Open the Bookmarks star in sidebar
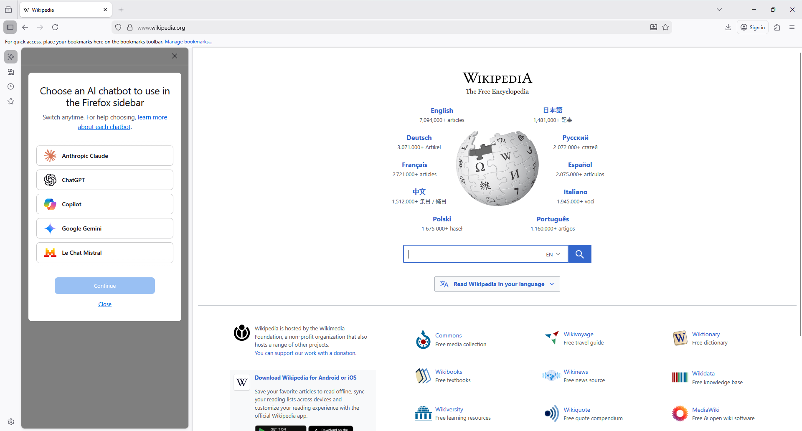Screen dimensions: 802x431 [x=11, y=101]
